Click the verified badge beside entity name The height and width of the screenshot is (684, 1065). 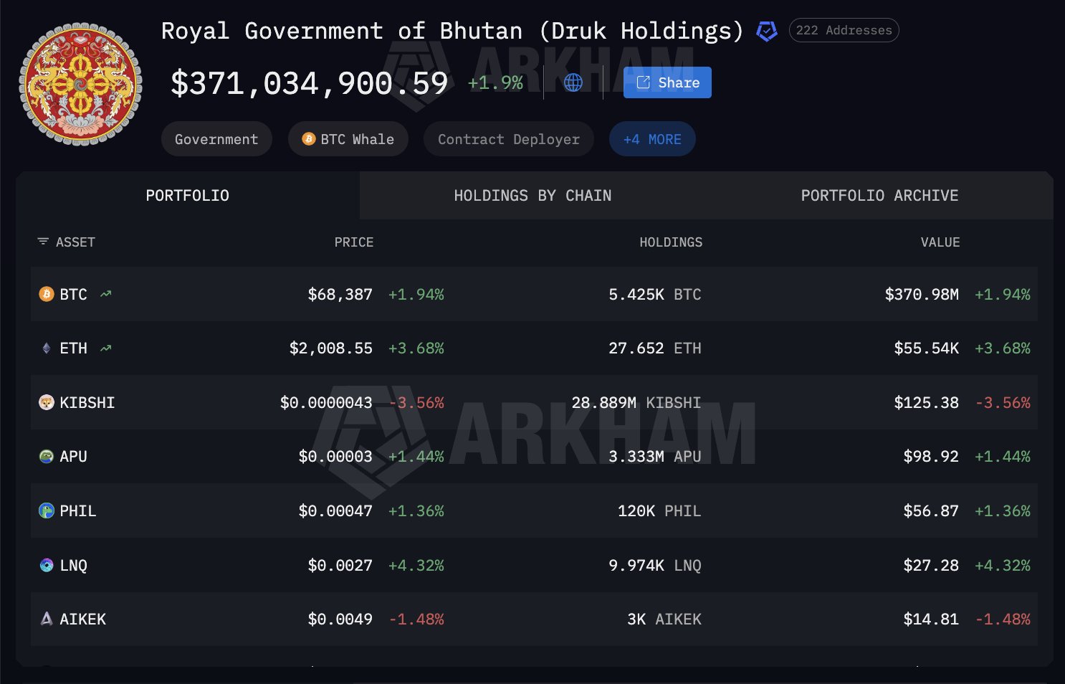pyautogui.click(x=766, y=32)
